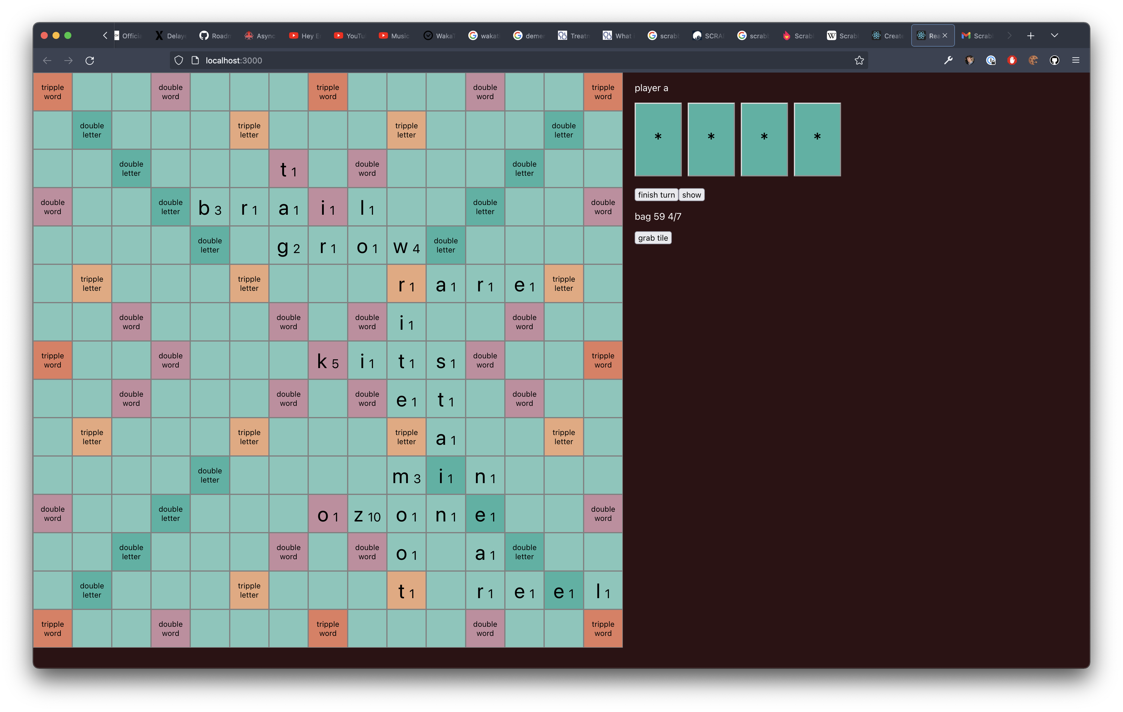
Task: Click the hand-shaped blocker extension icon
Action: [x=1012, y=60]
